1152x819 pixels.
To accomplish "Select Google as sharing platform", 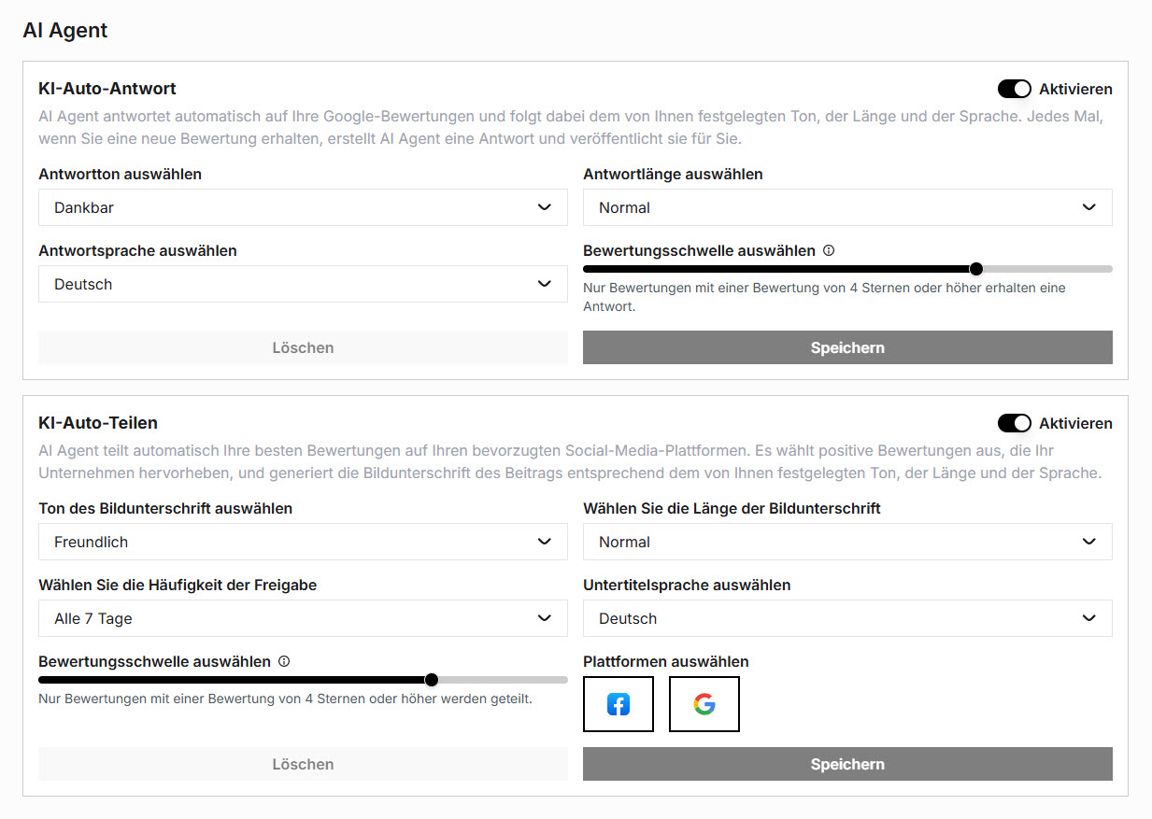I will point(704,704).
